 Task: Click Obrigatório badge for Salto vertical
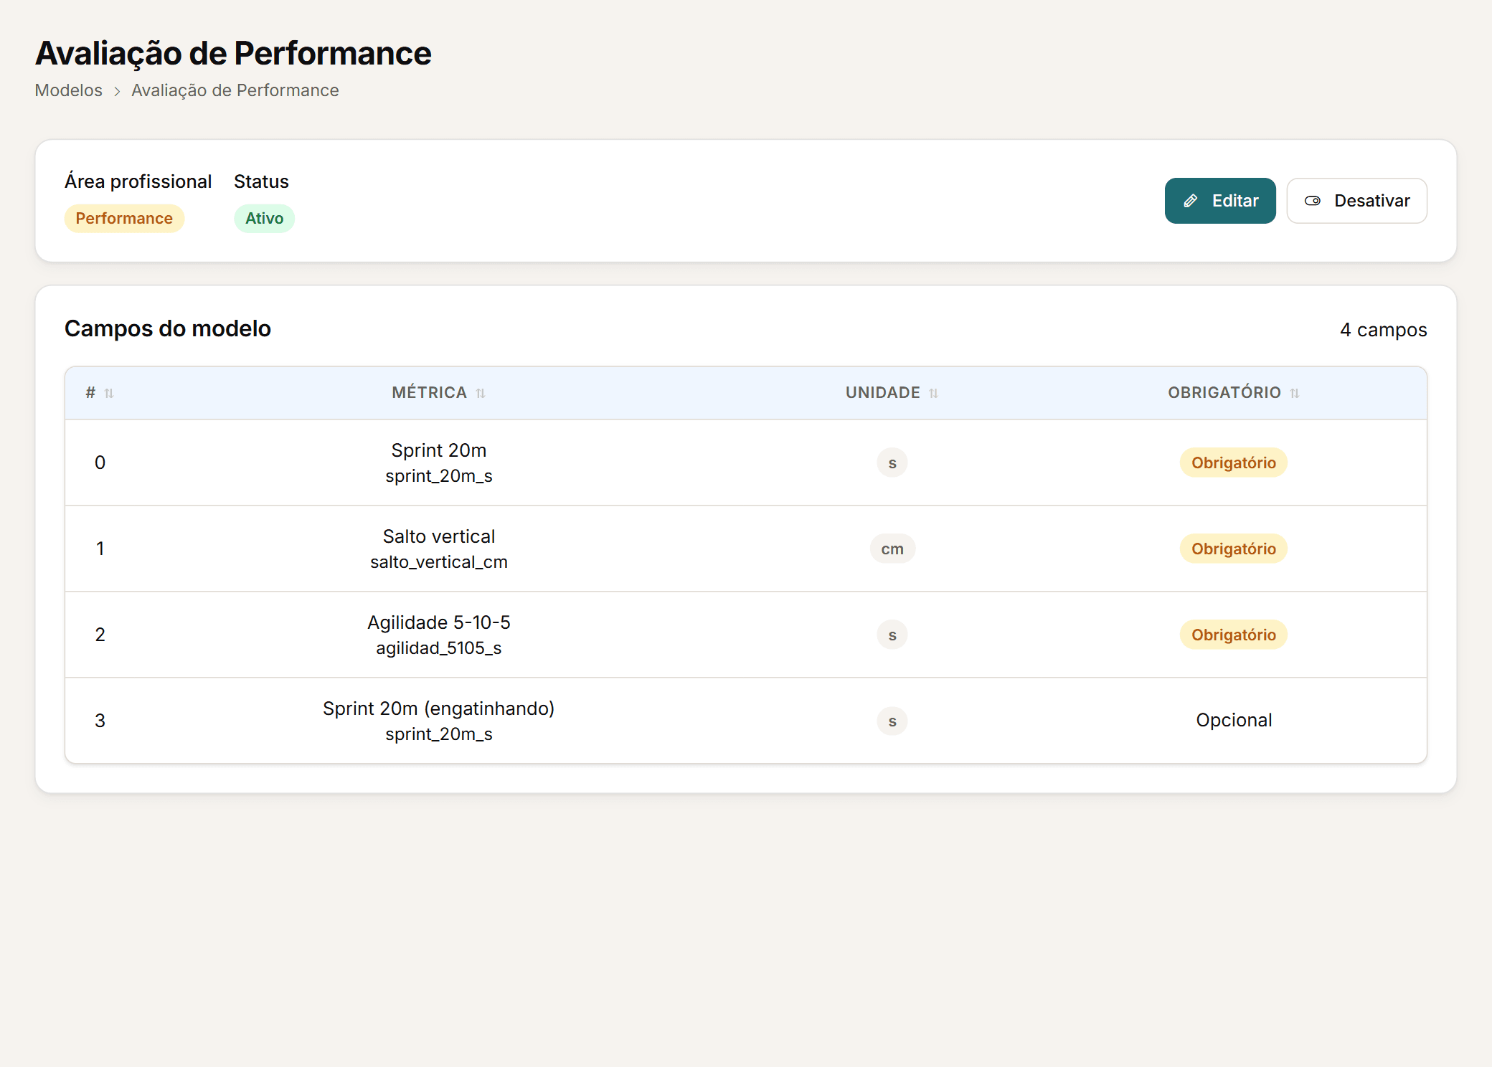pyautogui.click(x=1234, y=549)
